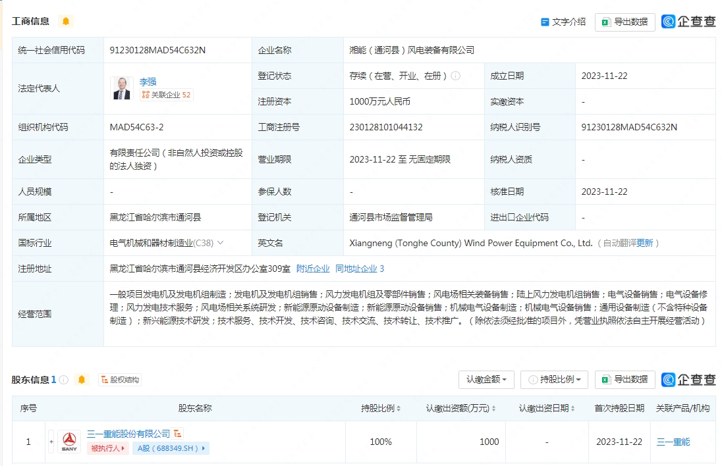The image size is (722, 466).
Task: Expand the A股 (688349.SH) stock tag
Action: 171,448
